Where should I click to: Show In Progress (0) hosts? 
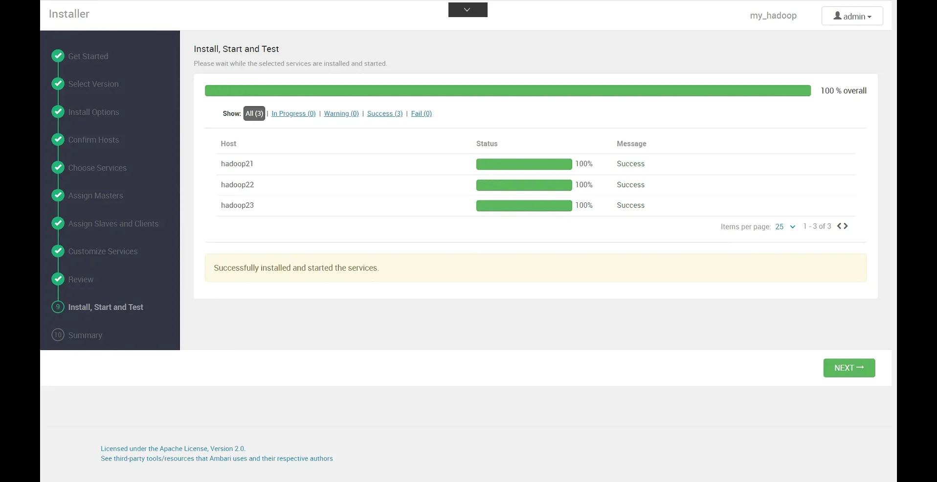(293, 113)
